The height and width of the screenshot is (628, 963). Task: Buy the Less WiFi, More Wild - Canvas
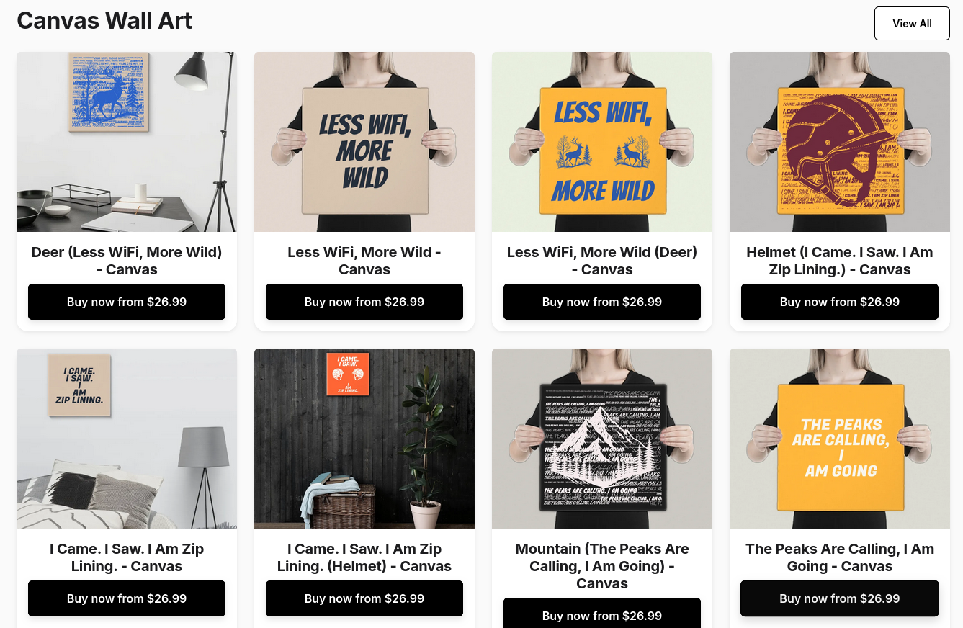click(364, 302)
